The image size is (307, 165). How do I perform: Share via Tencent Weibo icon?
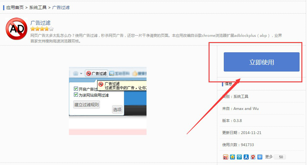(239, 157)
